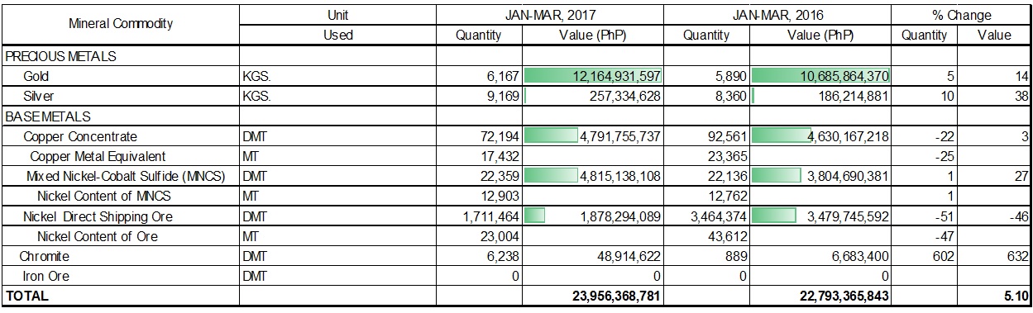Select Gold 2017 value 12,164,931,597
This screenshot has width=1033, height=313.
[x=591, y=76]
